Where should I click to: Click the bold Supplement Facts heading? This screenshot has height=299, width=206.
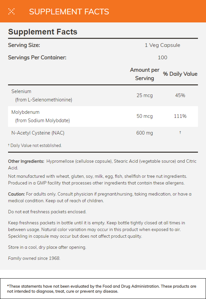(x=43, y=32)
